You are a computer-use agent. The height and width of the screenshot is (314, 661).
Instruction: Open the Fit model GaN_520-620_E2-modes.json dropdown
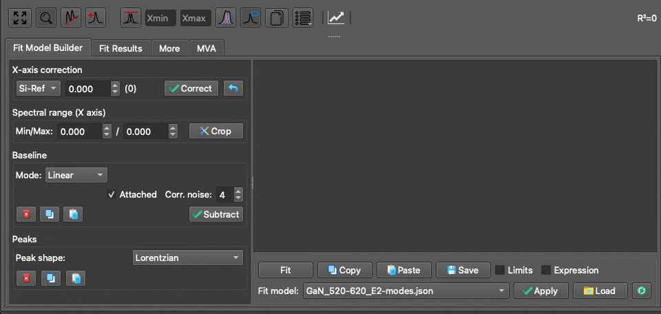pyautogui.click(x=406, y=291)
